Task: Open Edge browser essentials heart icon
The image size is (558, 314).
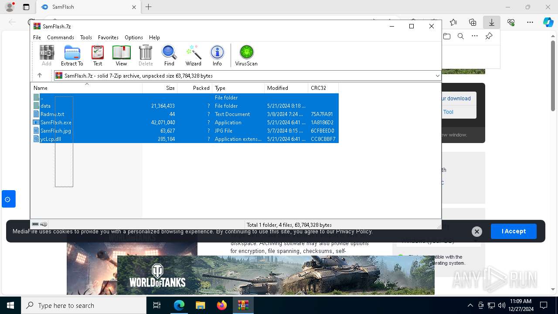Action: (x=511, y=22)
